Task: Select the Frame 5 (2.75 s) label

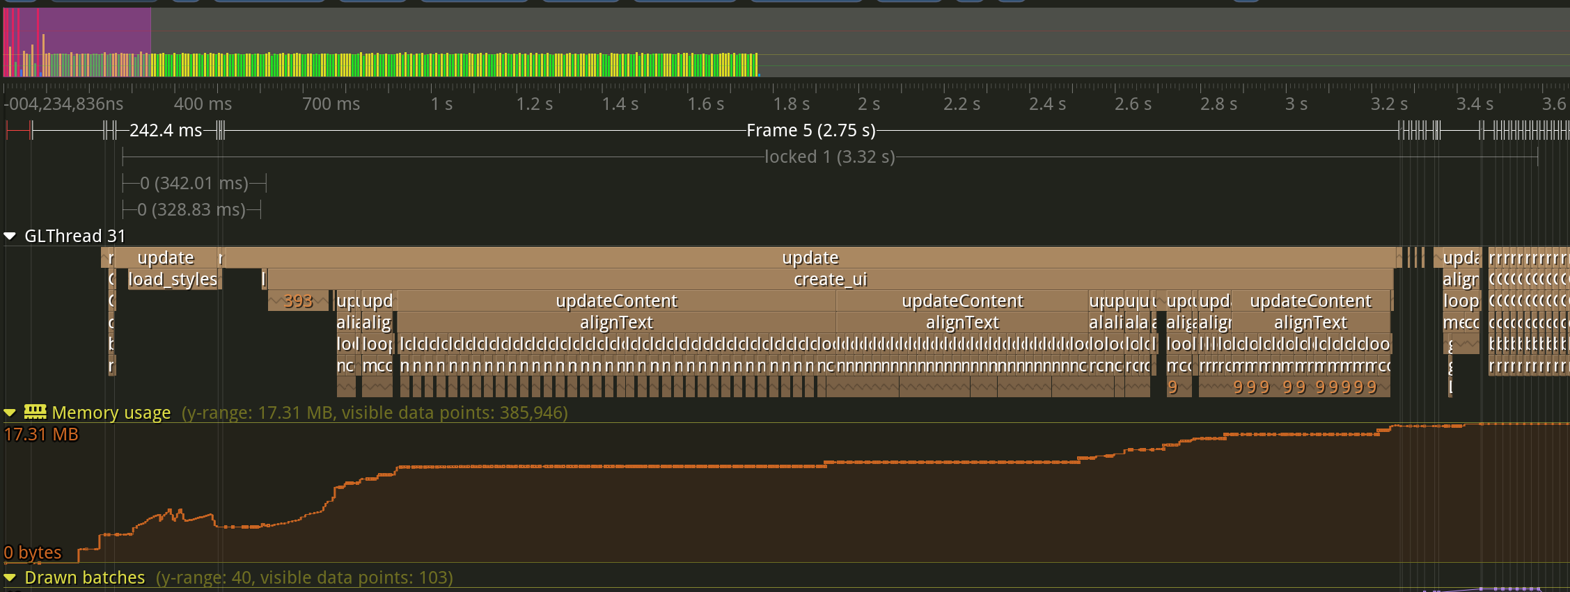Action: click(810, 131)
